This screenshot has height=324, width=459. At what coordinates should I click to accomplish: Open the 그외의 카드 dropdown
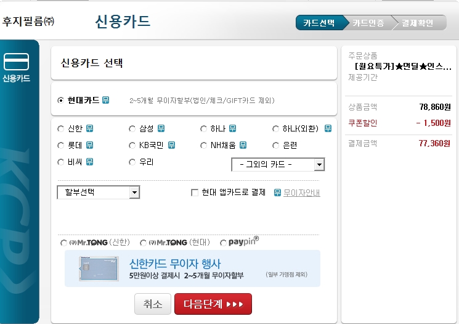[x=278, y=165]
